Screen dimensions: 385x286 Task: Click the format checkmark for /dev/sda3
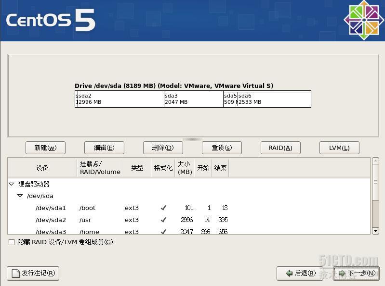coord(163,231)
